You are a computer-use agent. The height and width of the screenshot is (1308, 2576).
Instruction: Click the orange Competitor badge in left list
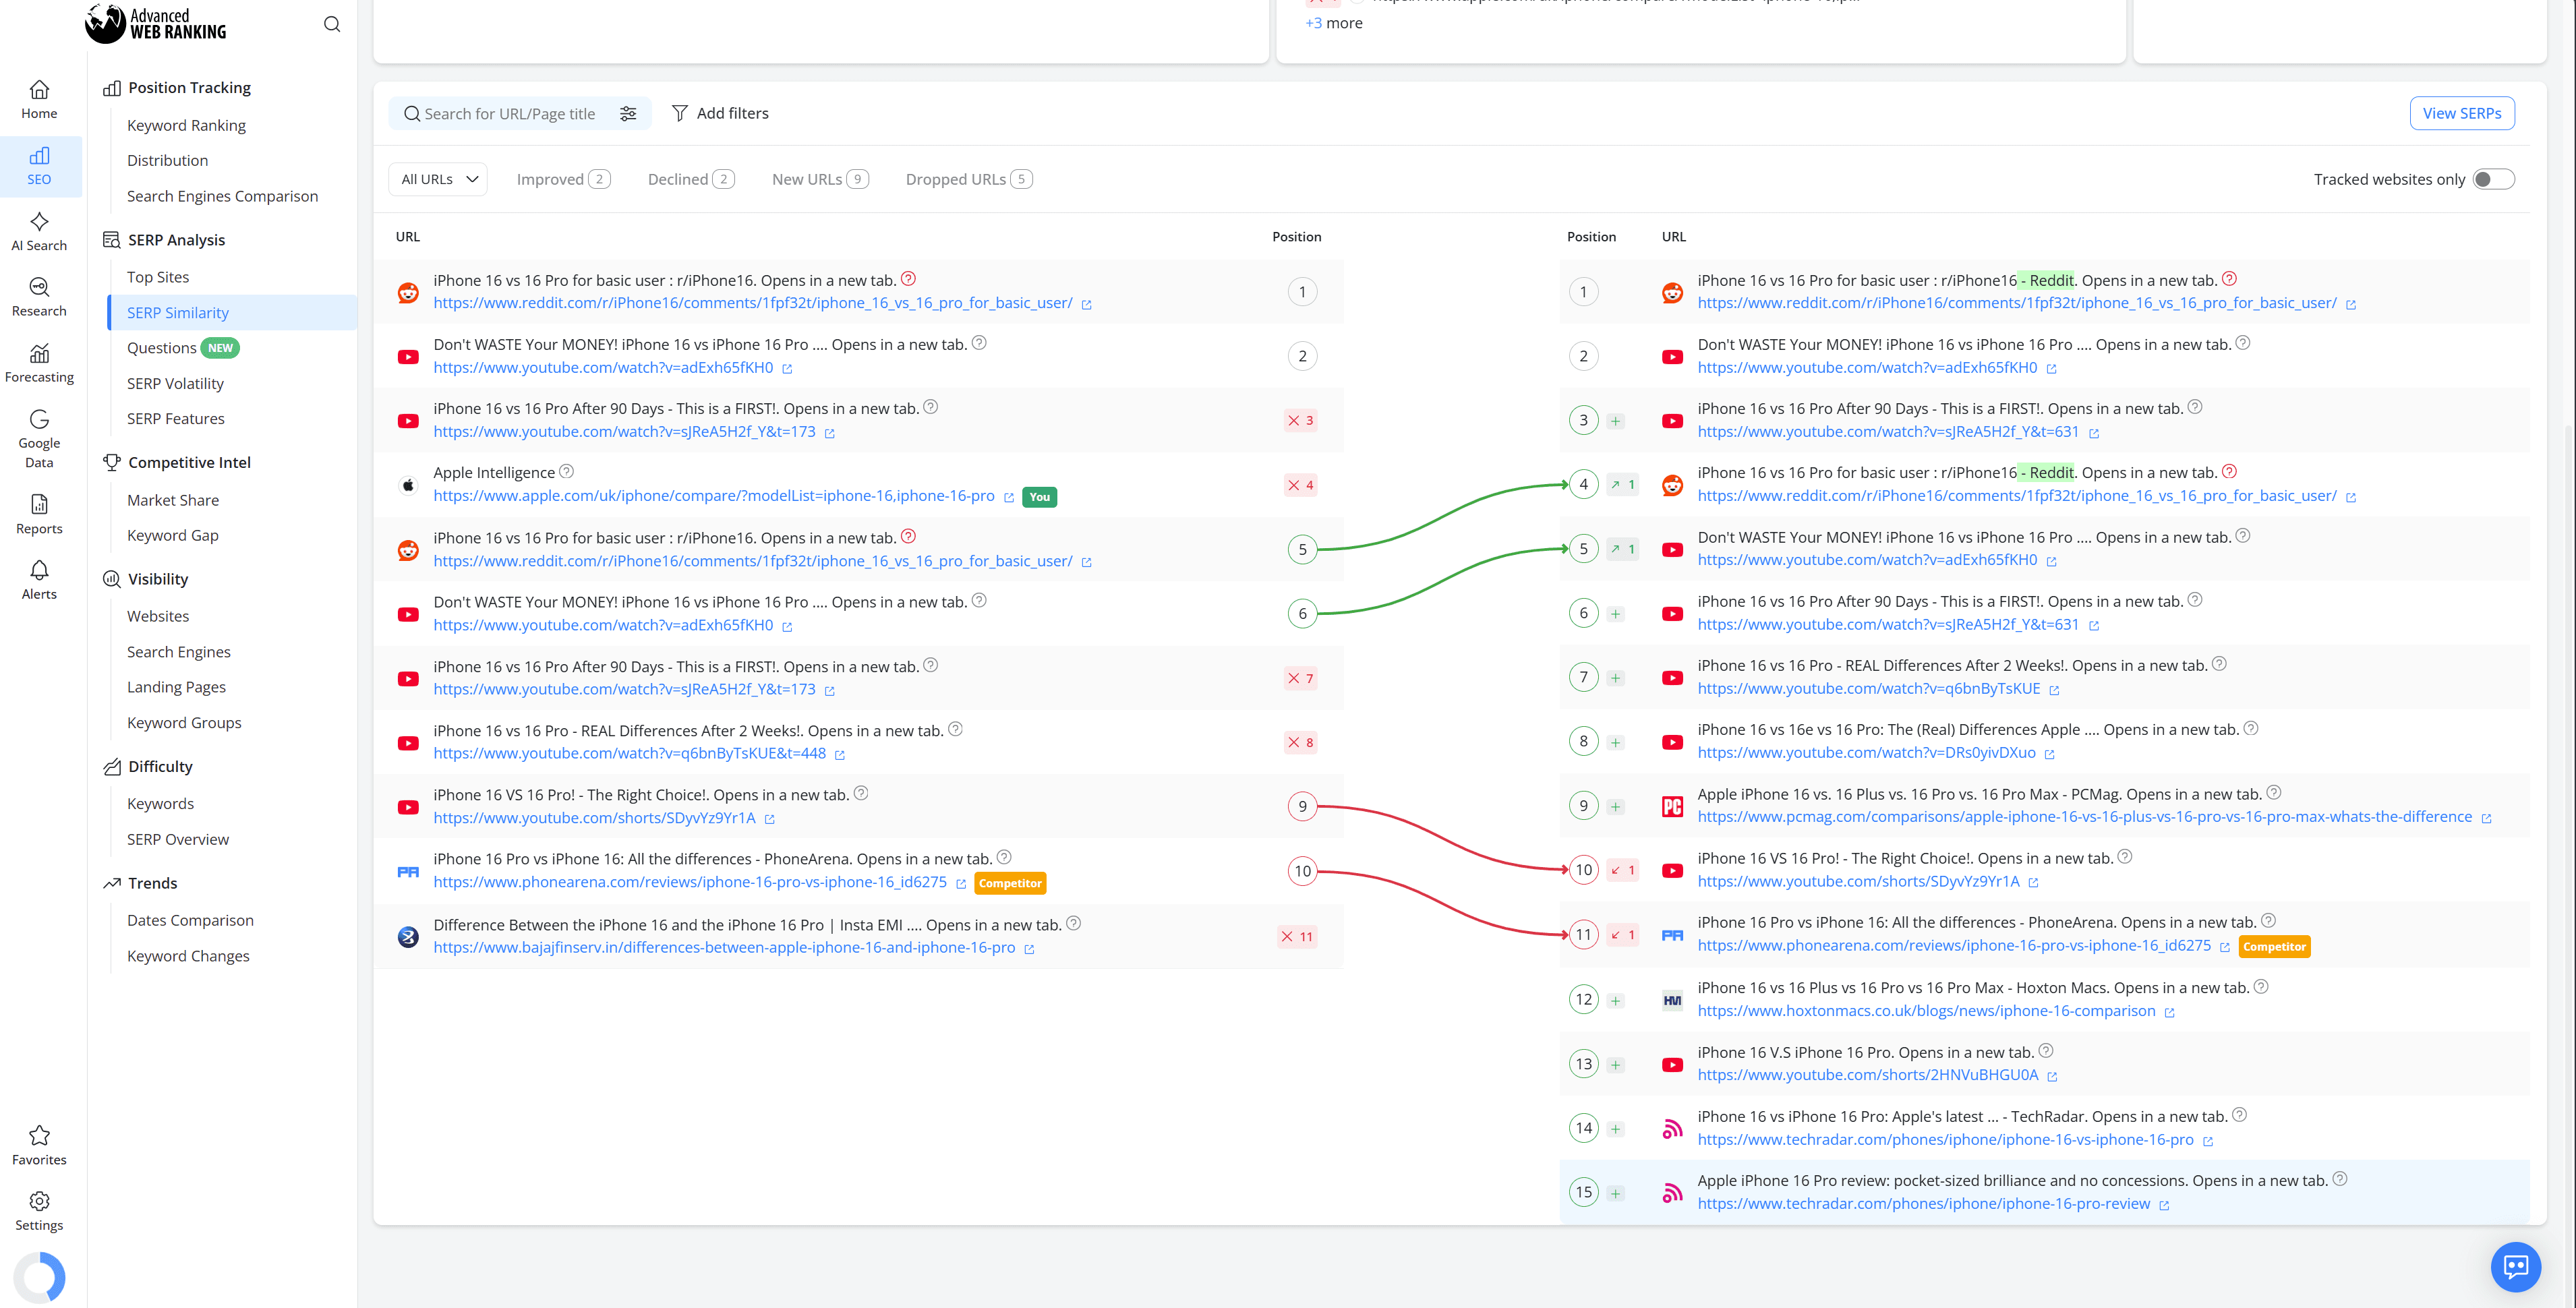tap(1010, 884)
